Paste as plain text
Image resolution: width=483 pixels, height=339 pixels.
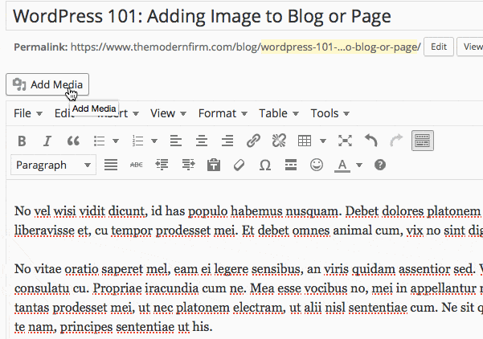pyautogui.click(x=214, y=165)
